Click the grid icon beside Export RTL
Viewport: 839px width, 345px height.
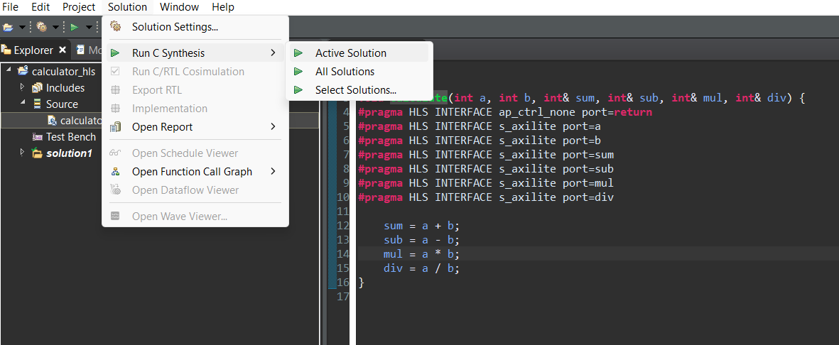coord(115,90)
